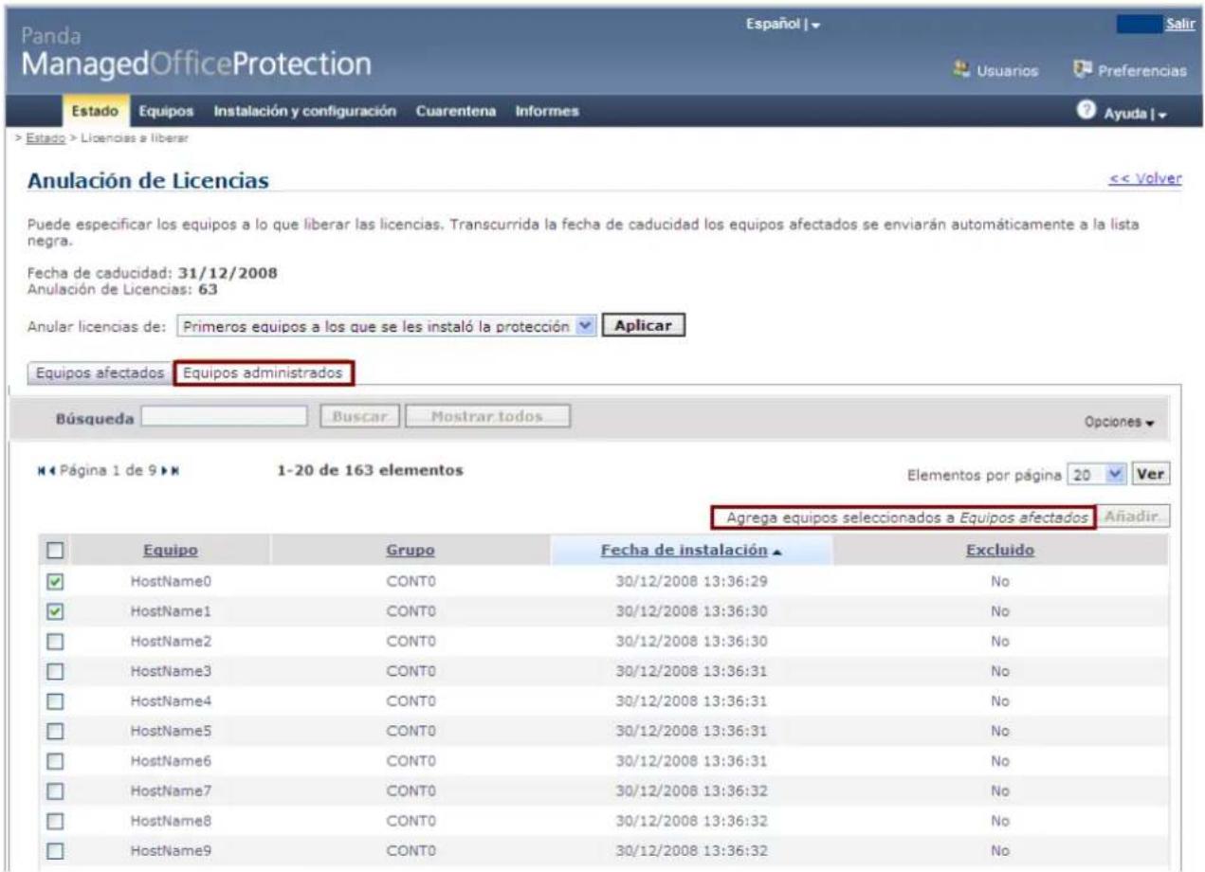
Task: Uncheck the HostName1 row checkbox
Action: [55, 612]
